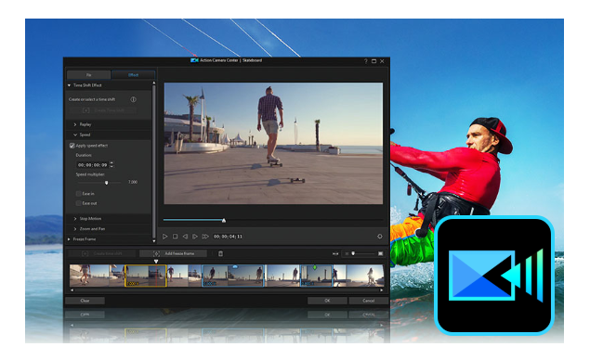This screenshot has height=360, width=590.
Task: Click the Add freeze frame button
Action: [x=173, y=253]
